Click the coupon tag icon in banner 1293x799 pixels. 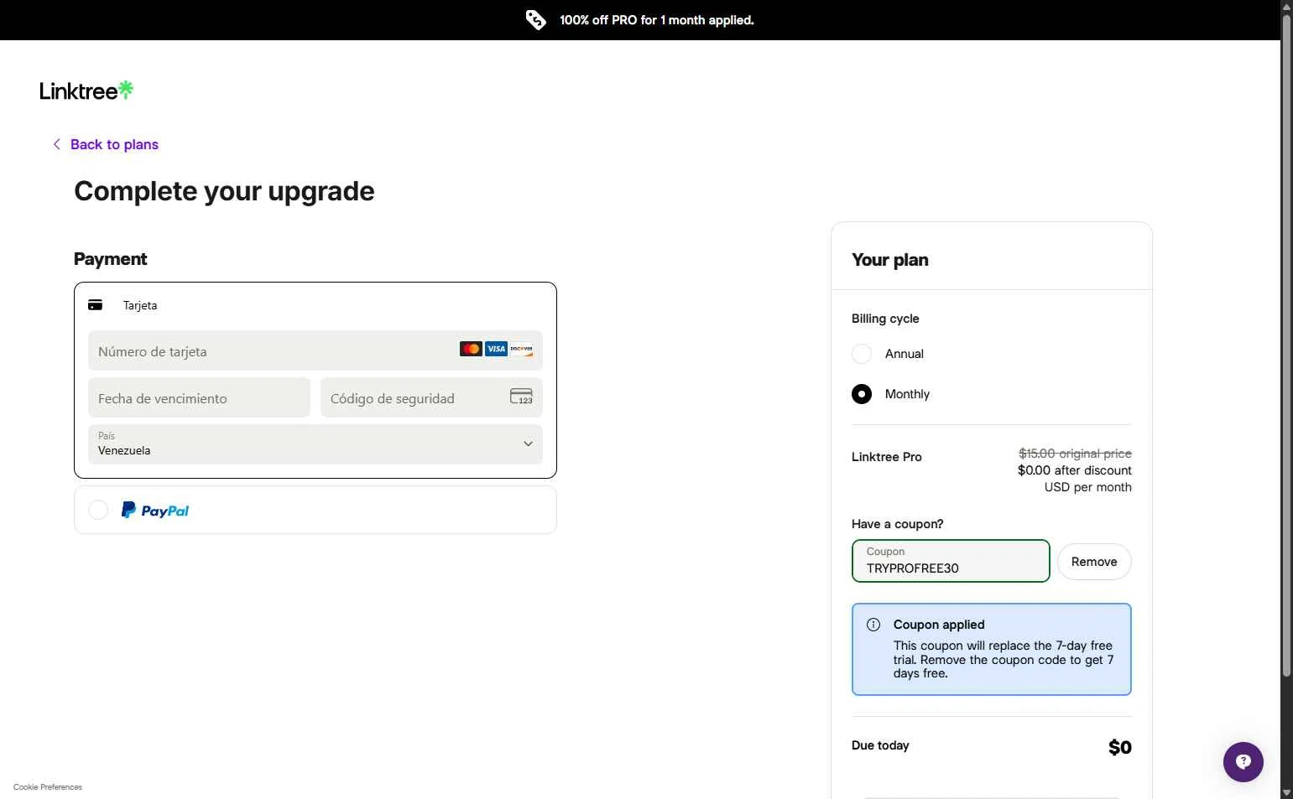(x=535, y=20)
